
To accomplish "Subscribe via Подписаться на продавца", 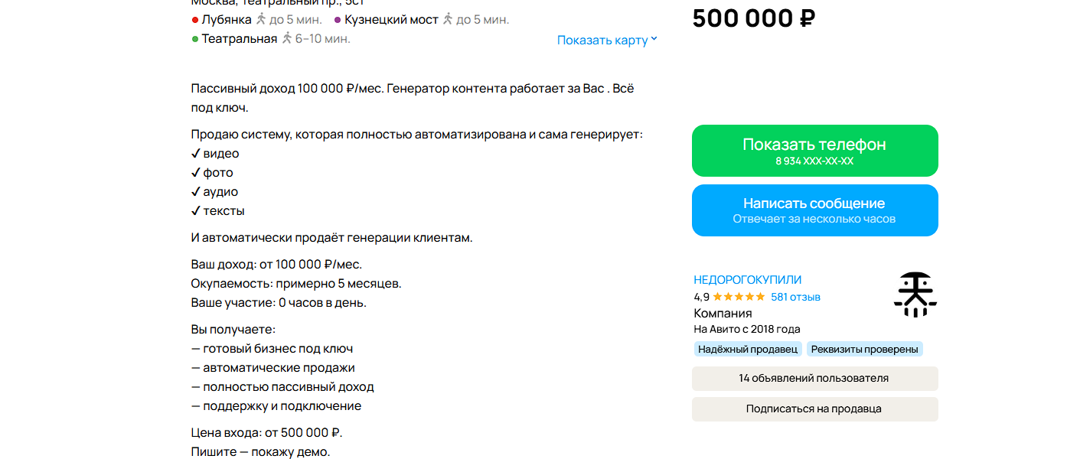I will pos(814,409).
